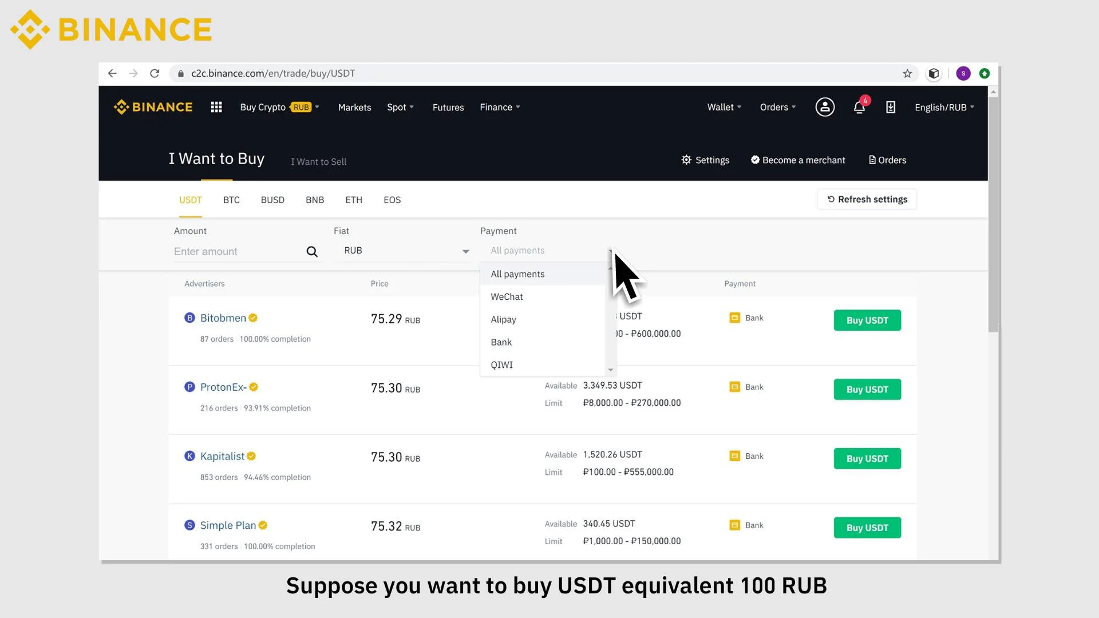
Task: Open the purple profile avatar
Action: pyautogui.click(x=963, y=73)
